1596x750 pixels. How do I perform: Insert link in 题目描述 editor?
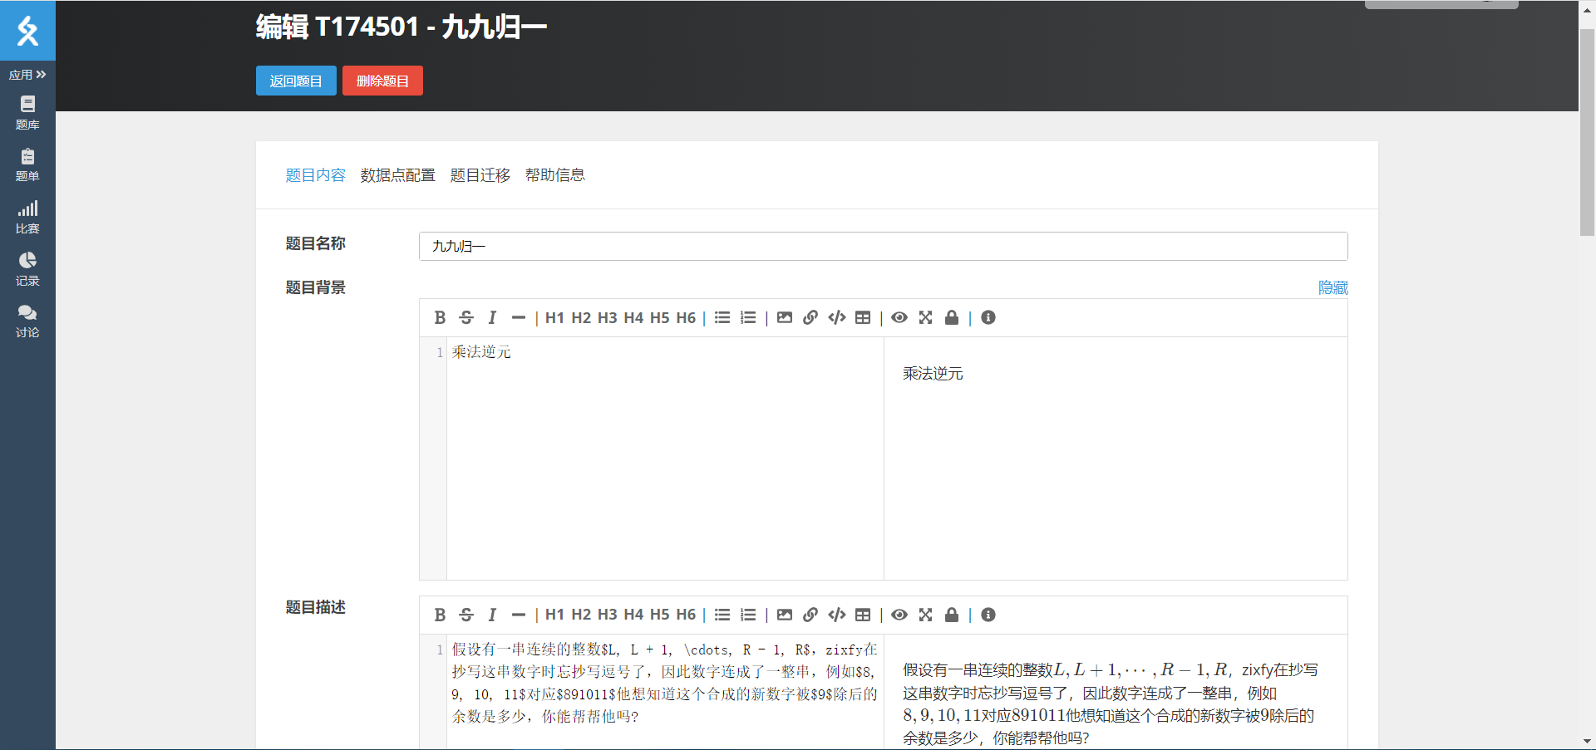pyautogui.click(x=810, y=615)
